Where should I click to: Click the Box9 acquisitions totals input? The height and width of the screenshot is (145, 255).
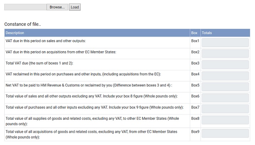coord(225,133)
